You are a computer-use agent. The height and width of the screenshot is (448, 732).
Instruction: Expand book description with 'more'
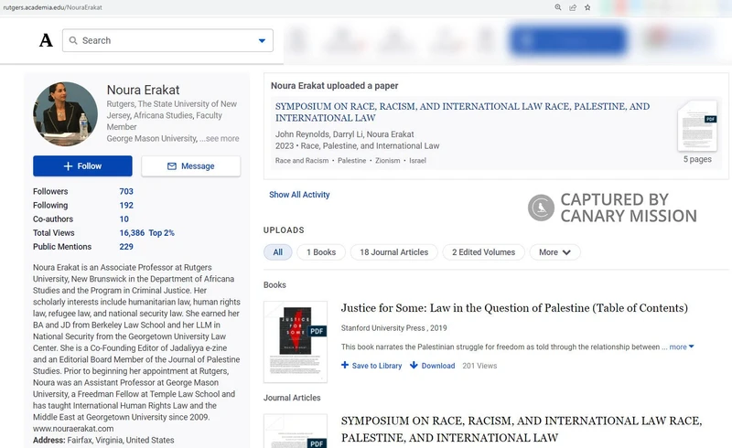point(682,347)
